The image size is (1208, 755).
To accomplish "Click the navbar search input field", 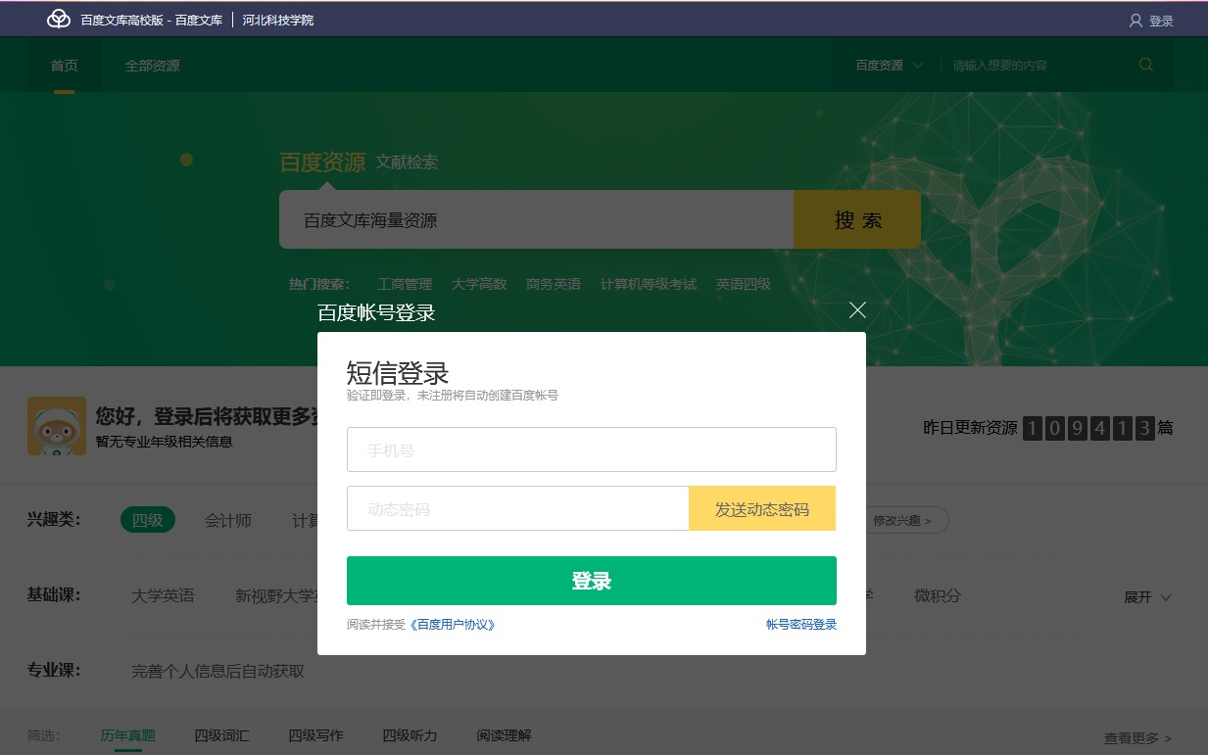I will (1037, 66).
